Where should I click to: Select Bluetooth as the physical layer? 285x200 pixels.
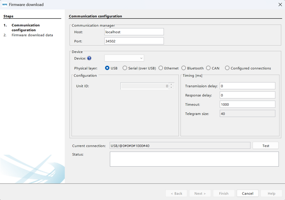[x=183, y=68]
